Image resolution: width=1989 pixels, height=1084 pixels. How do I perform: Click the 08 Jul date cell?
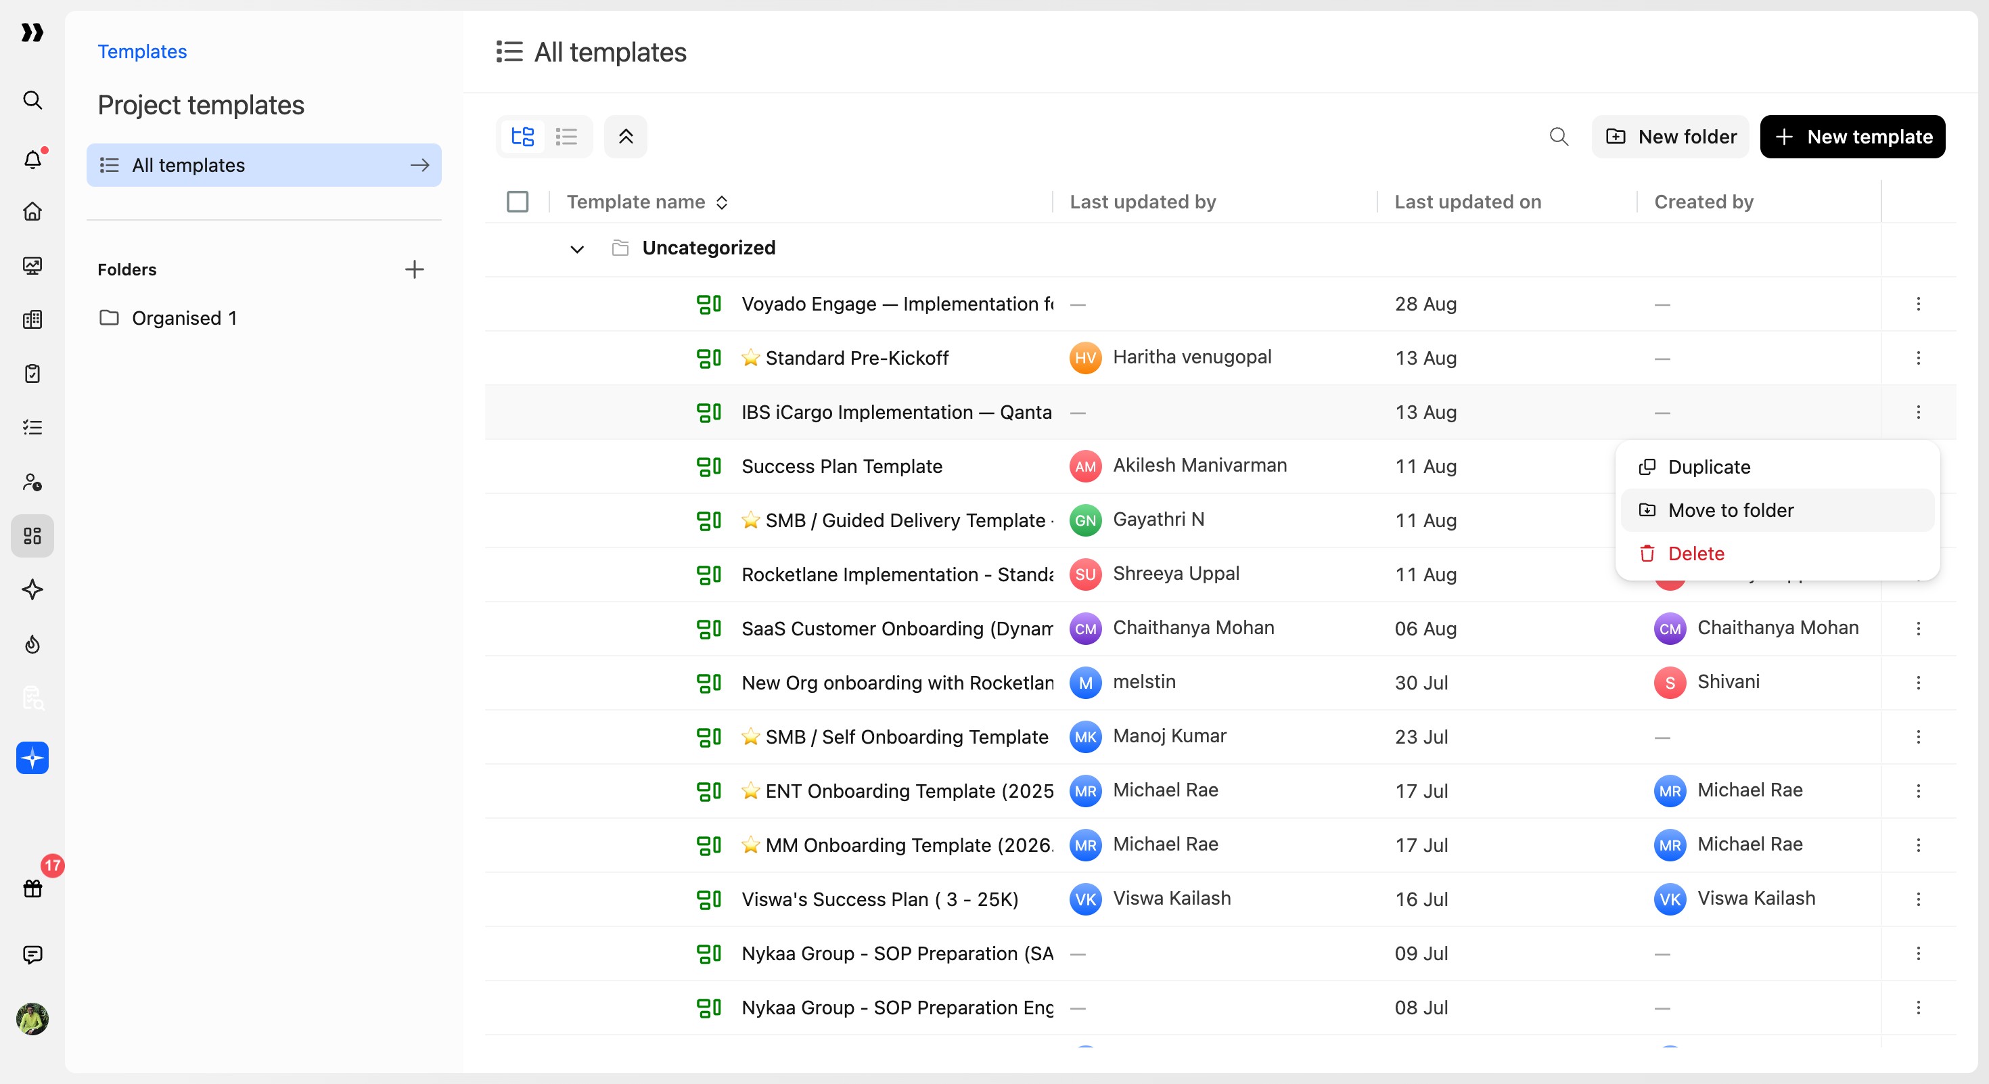(1421, 1008)
